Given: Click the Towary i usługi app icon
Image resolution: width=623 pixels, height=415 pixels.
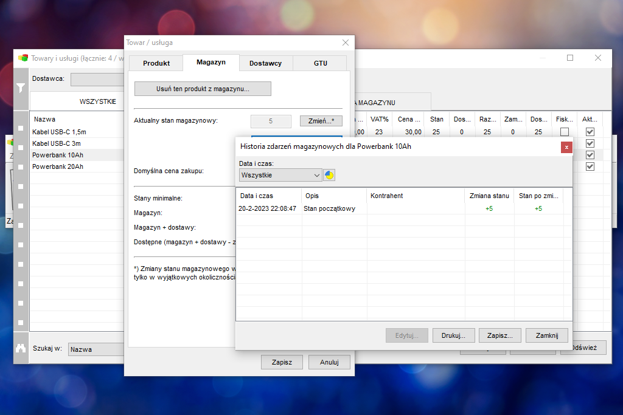Looking at the screenshot, I should point(23,58).
